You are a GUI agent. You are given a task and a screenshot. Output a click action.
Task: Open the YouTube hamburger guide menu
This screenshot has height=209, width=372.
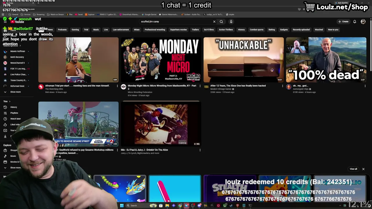5,21
